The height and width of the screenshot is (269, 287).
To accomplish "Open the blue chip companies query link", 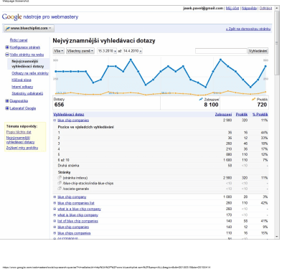I will (x=73, y=121).
